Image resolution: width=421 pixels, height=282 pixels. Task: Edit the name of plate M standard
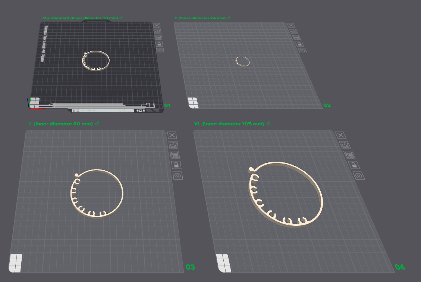121,18
